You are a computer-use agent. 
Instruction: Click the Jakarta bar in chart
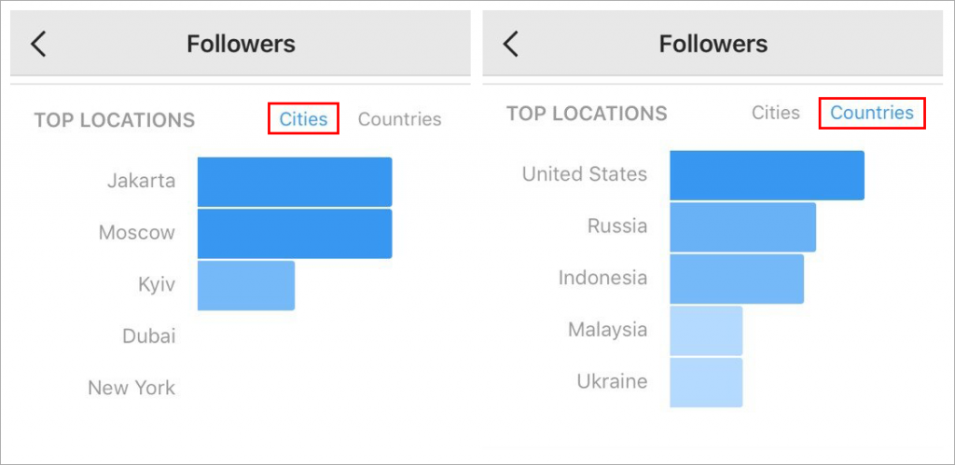[x=295, y=182]
